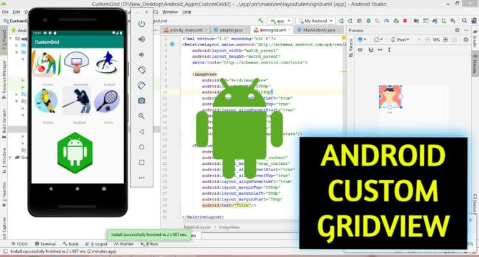Open the Help menu
This screenshot has height=257, width=479.
pyautogui.click(x=186, y=12)
